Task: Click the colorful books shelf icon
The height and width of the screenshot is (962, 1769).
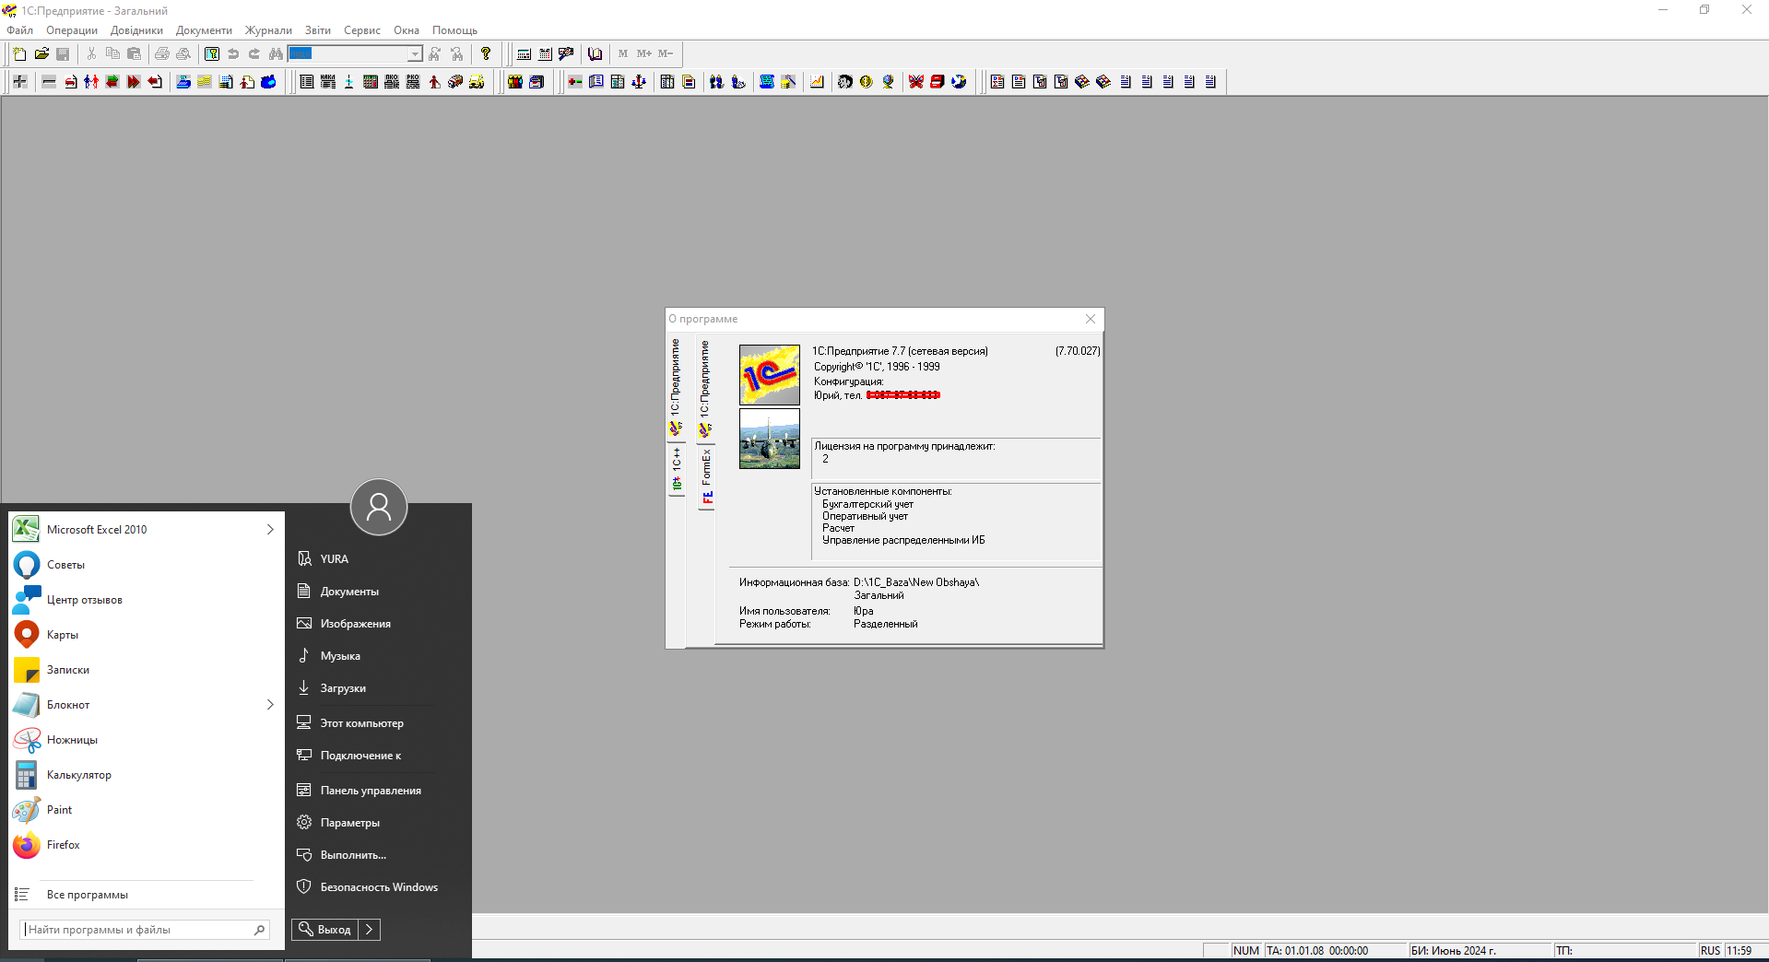Action: click(x=514, y=82)
